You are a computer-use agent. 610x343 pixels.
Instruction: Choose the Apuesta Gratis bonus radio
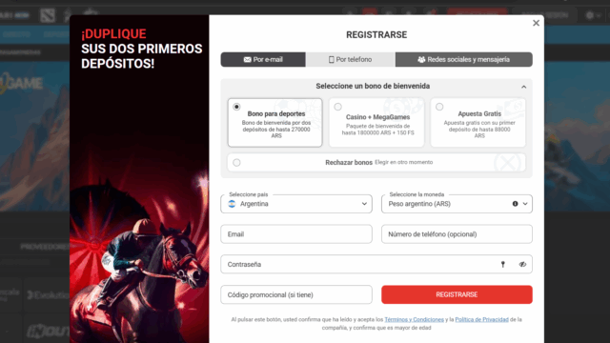pos(439,107)
